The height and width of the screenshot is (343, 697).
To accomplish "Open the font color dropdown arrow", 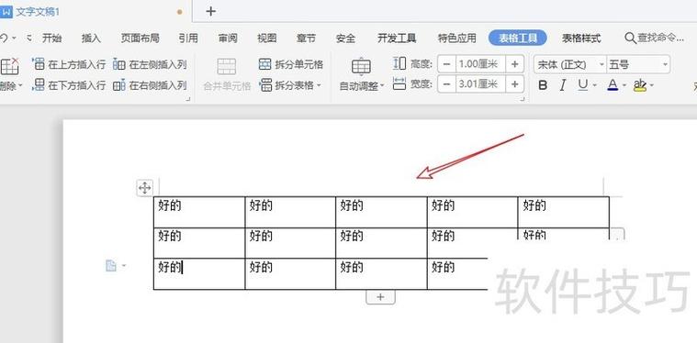I will tap(624, 85).
